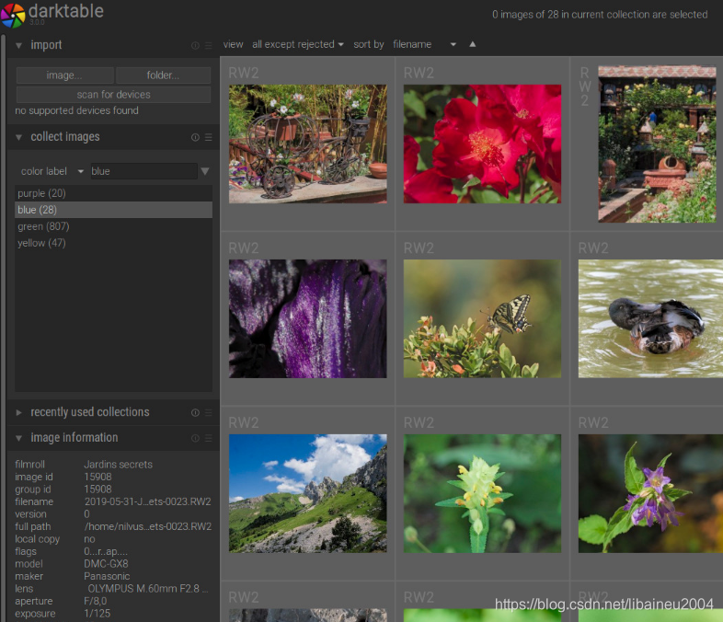Click the image... import button
Image resolution: width=723 pixels, height=622 pixels.
coord(64,75)
